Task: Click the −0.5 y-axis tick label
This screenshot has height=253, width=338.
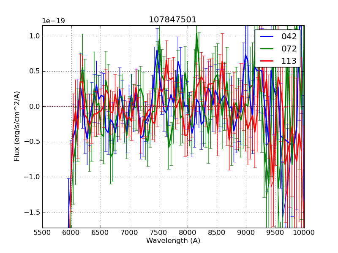Action: point(32,142)
